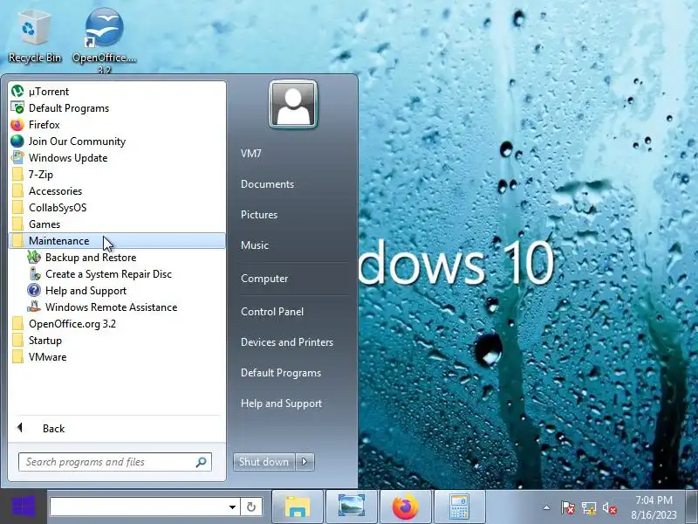
Task: Click the user account picture
Action: coord(293,104)
